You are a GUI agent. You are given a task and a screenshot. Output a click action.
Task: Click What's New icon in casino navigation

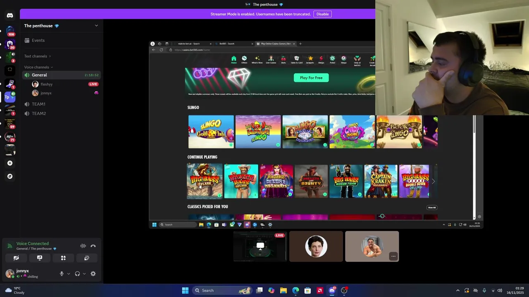tap(257, 60)
